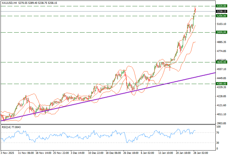
Task: Select the 5320.00 resistance price label
Action: point(221,6)
